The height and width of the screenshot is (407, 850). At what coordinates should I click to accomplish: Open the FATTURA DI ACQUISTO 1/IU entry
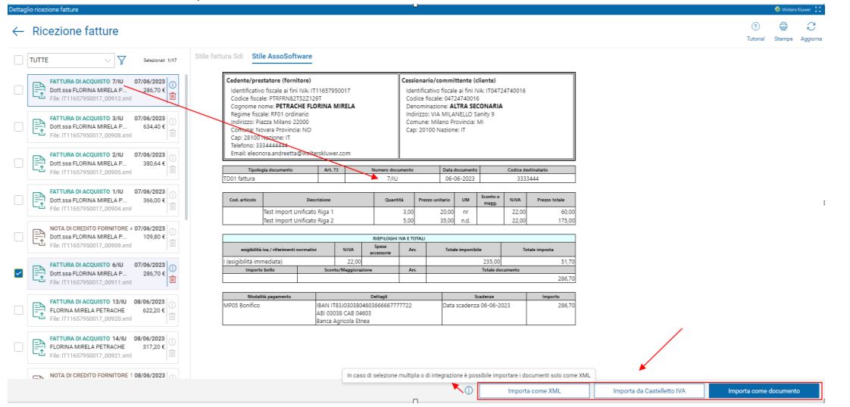coord(102,200)
